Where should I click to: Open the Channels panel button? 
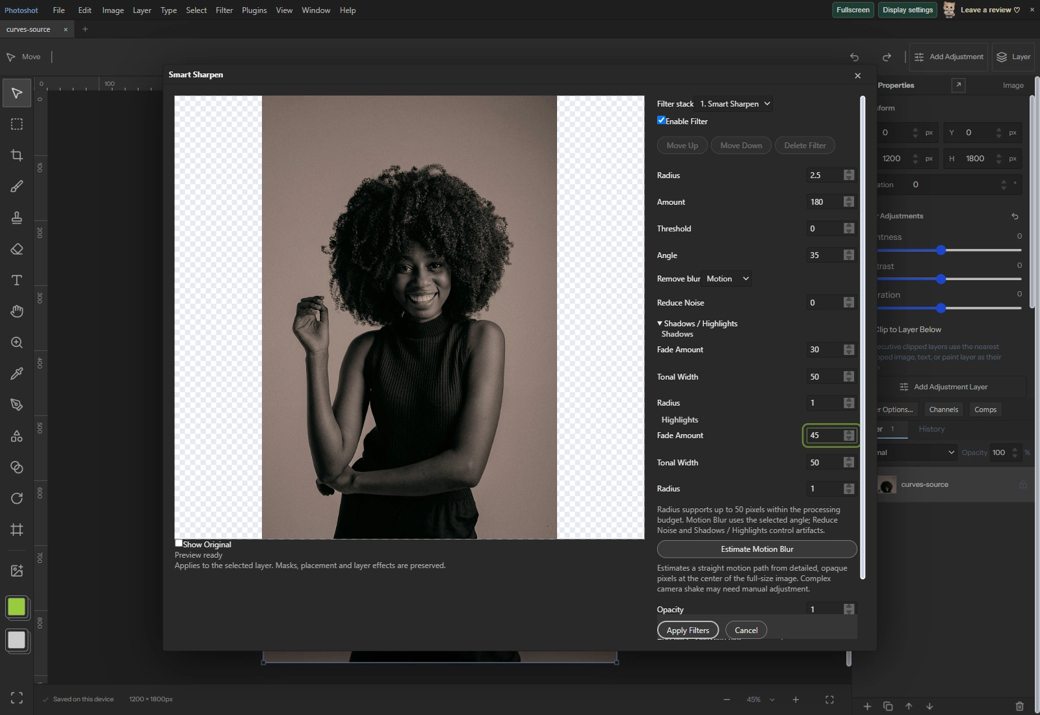(943, 409)
